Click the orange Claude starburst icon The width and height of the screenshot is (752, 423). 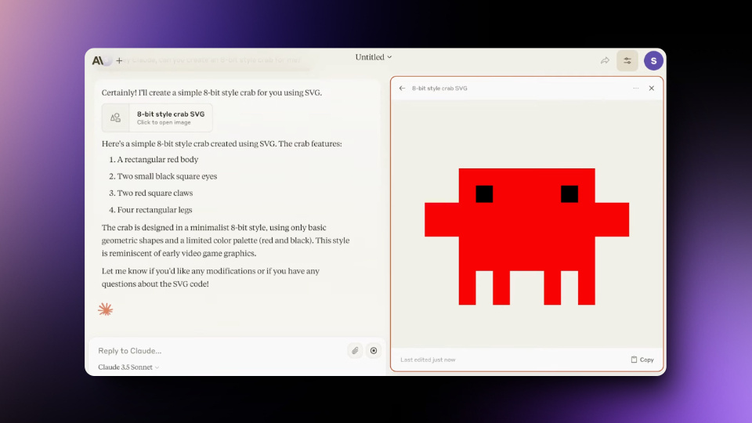(105, 309)
